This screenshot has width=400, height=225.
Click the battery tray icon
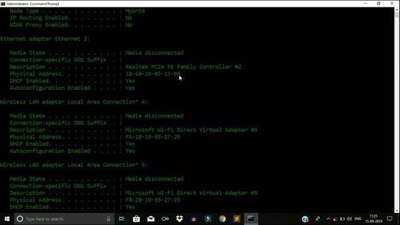[342, 219]
